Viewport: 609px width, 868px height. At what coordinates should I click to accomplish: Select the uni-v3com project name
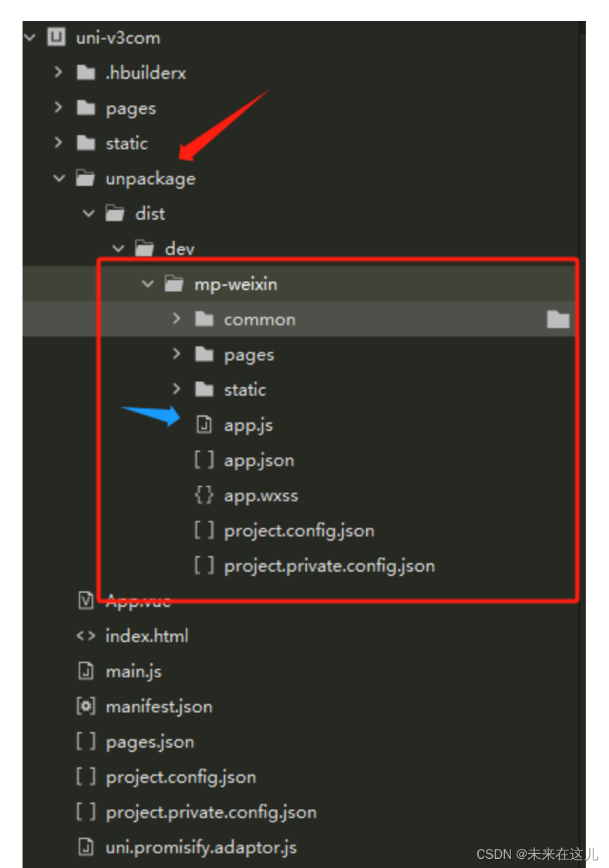coord(118,38)
